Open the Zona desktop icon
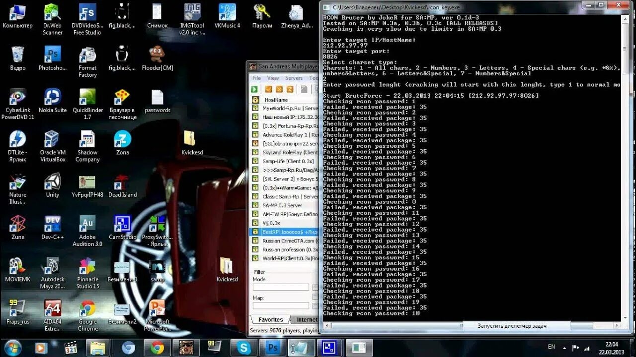The image size is (636, 357). (x=122, y=143)
